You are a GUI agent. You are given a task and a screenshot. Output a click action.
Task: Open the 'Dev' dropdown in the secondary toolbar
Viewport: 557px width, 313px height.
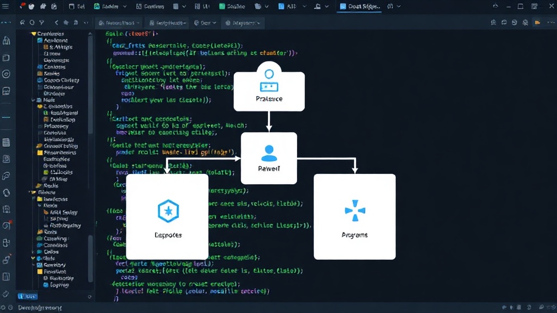click(205, 23)
